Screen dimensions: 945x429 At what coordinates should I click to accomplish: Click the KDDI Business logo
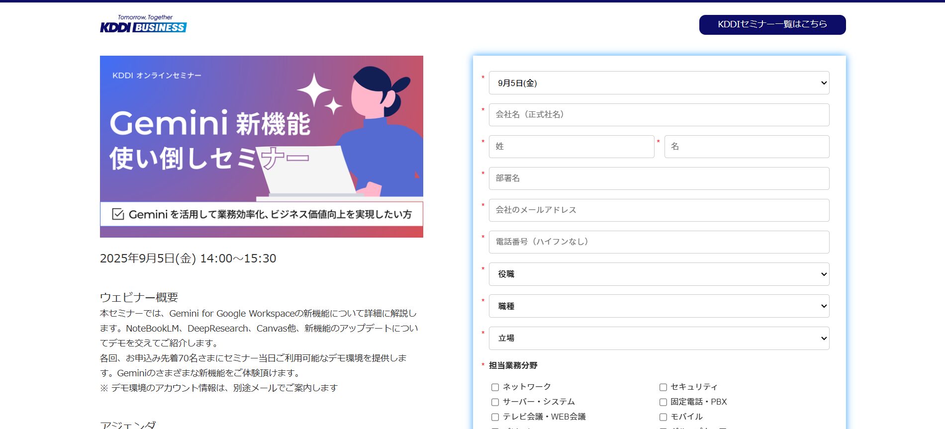(x=143, y=24)
